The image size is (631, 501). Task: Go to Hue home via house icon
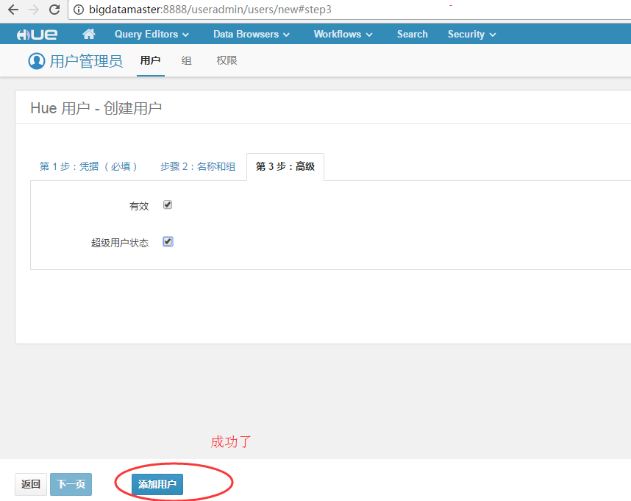click(x=88, y=34)
